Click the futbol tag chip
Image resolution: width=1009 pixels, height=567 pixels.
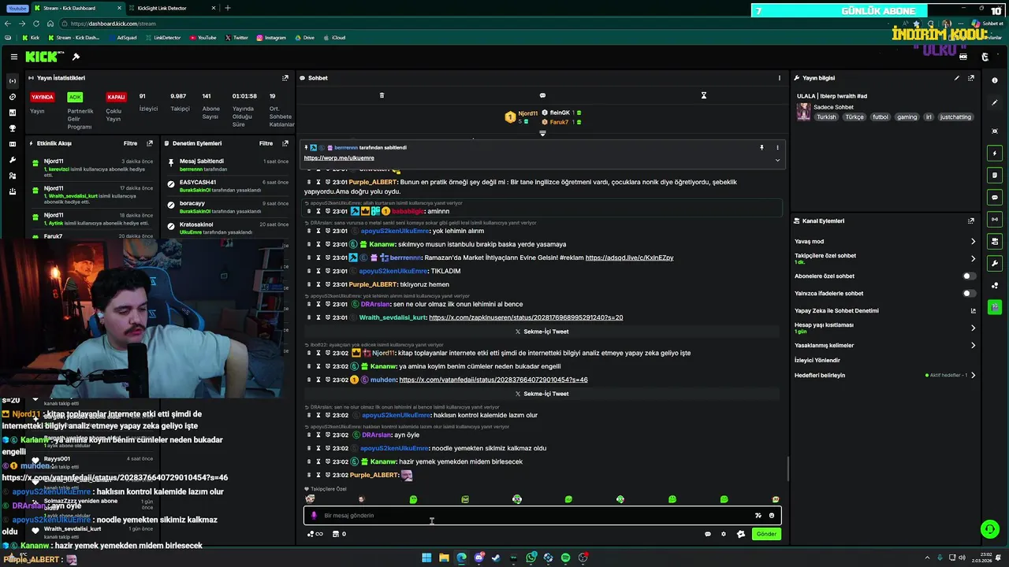click(x=880, y=117)
